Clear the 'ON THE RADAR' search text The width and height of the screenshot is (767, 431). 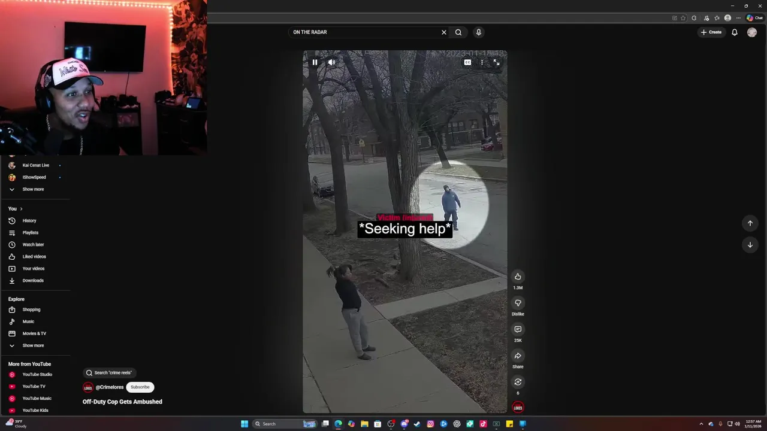[x=444, y=32]
